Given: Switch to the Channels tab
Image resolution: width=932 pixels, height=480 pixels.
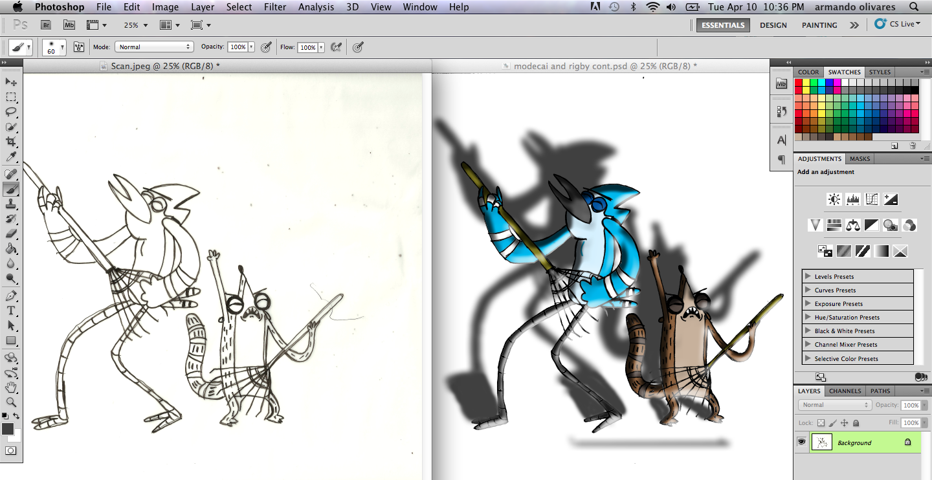Looking at the screenshot, I should [845, 391].
